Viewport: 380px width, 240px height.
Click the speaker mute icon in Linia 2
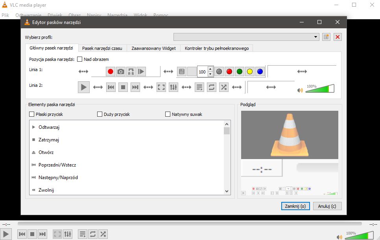[x=300, y=90]
